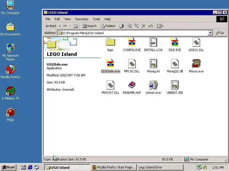This screenshot has height=171, width=229.
Task: Open the Favorites menu
Action: coord(82,19)
